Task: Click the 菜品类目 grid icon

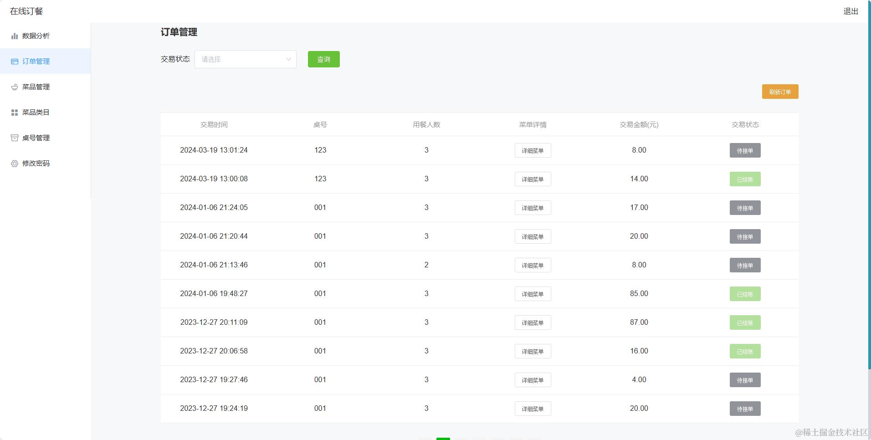Action: click(x=15, y=113)
